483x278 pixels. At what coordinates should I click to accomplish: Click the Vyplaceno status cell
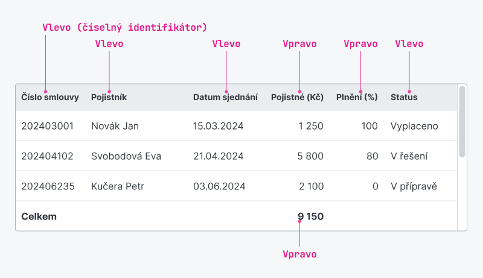(414, 126)
